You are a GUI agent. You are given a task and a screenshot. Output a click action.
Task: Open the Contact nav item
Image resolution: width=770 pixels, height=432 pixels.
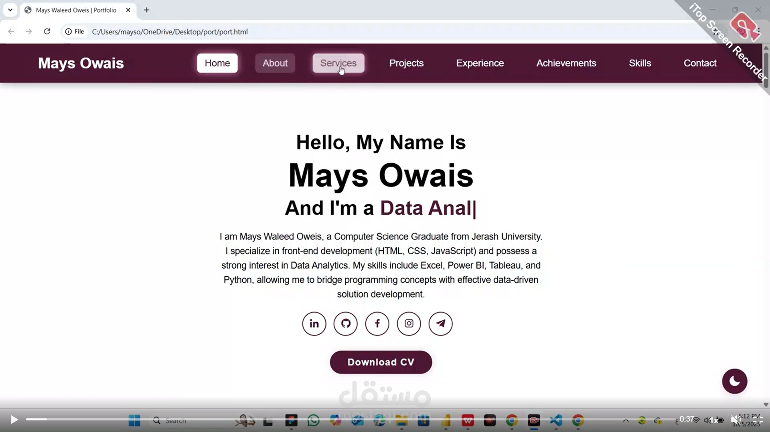pos(700,63)
